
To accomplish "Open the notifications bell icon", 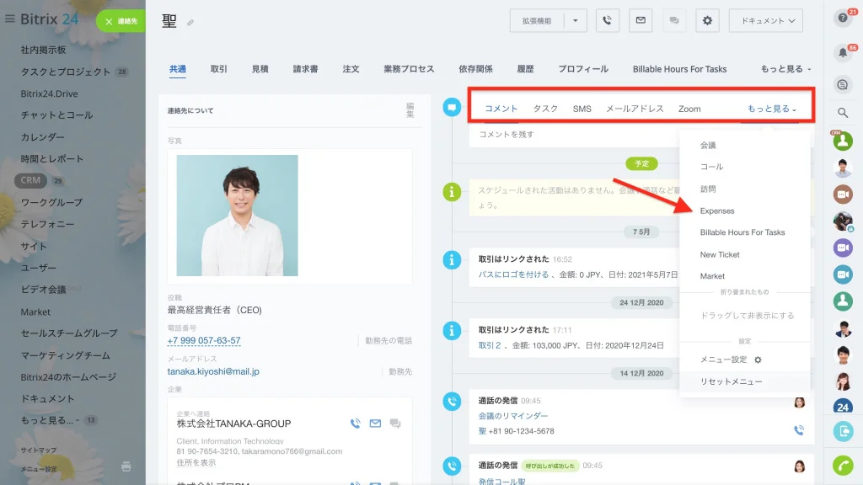I will pyautogui.click(x=843, y=53).
